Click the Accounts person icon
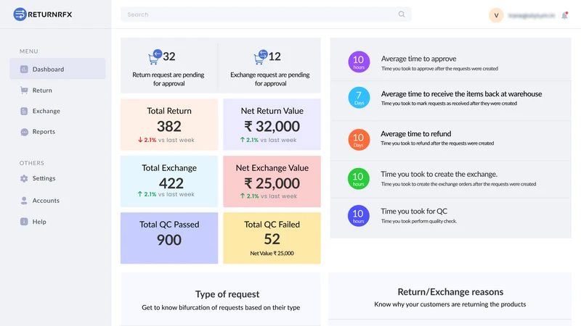The width and height of the screenshot is (581, 326). (24, 201)
